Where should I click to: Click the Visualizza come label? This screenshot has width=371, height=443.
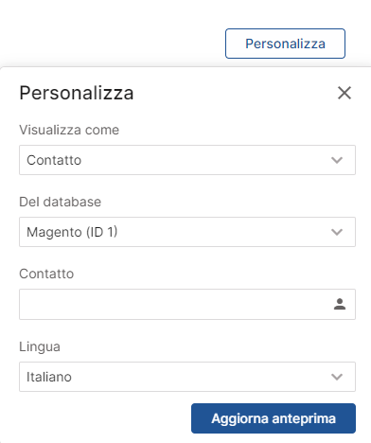coord(69,130)
